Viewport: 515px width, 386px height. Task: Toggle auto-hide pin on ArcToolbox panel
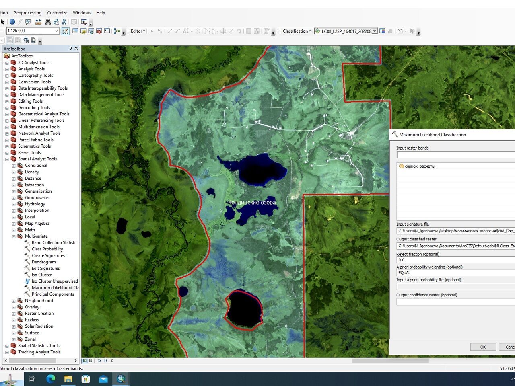point(70,49)
